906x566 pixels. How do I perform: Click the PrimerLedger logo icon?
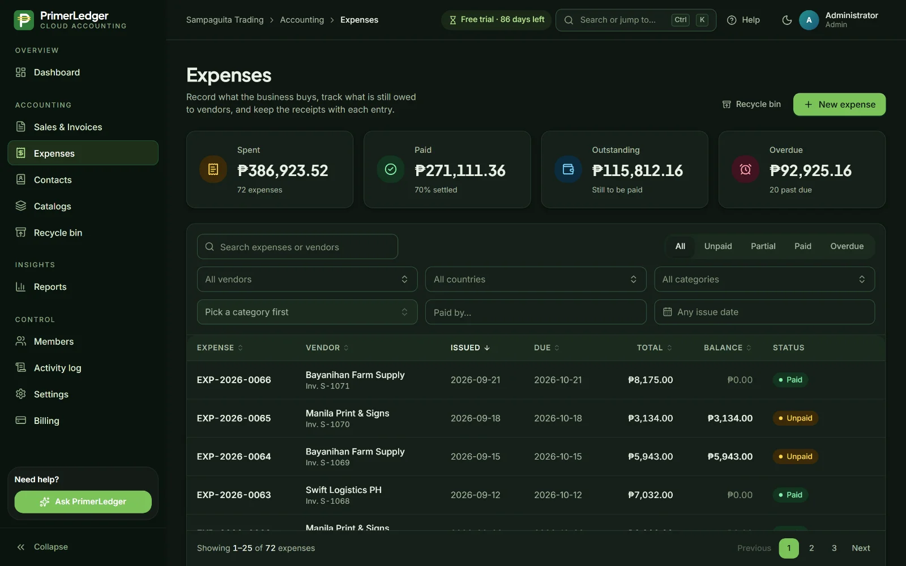(24, 20)
